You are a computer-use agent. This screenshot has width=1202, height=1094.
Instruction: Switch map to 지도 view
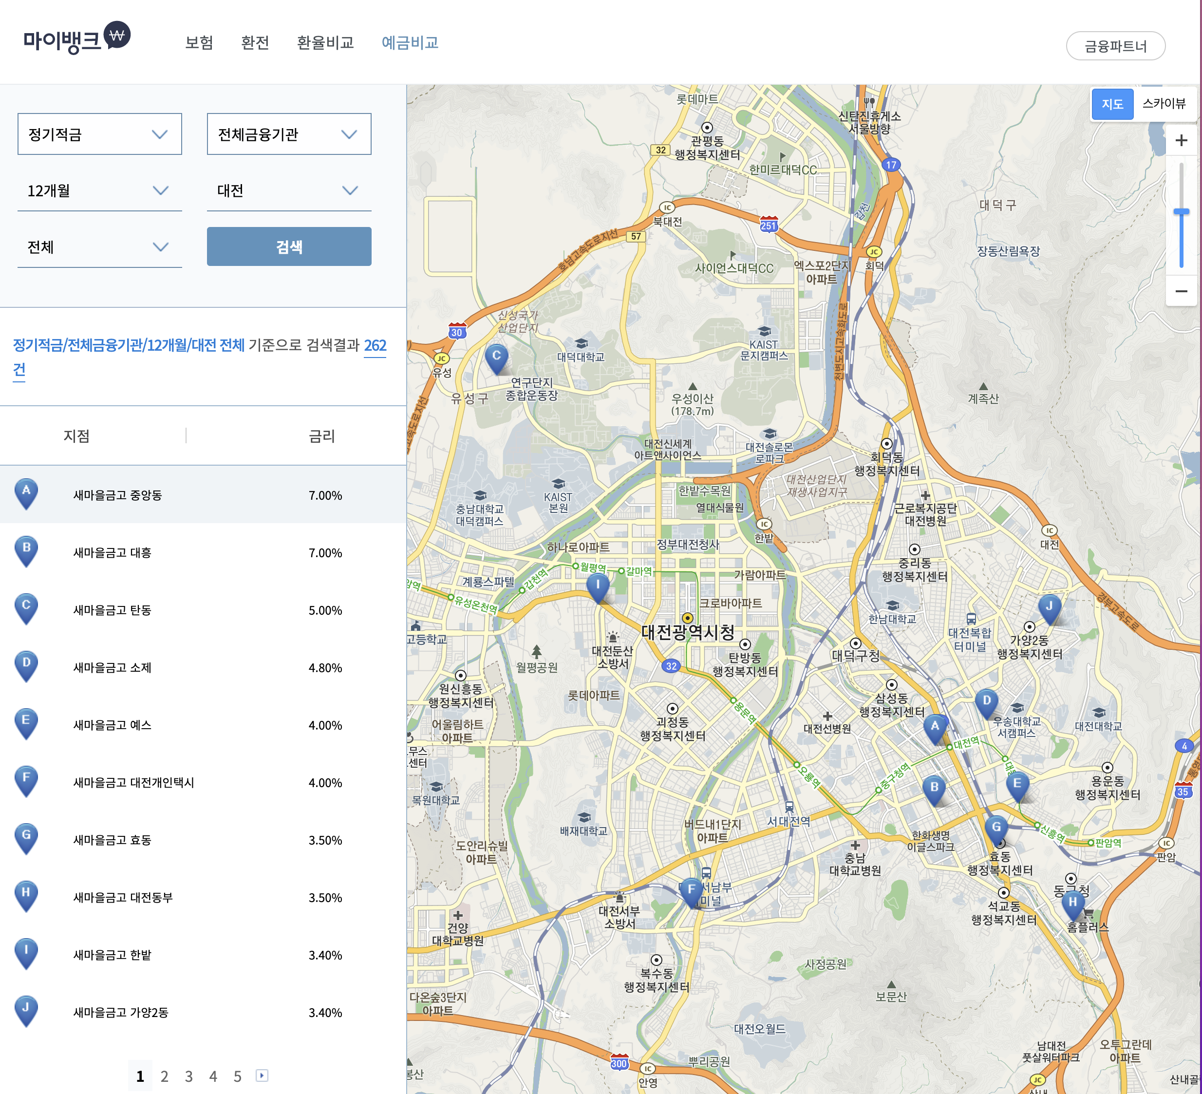tap(1112, 104)
